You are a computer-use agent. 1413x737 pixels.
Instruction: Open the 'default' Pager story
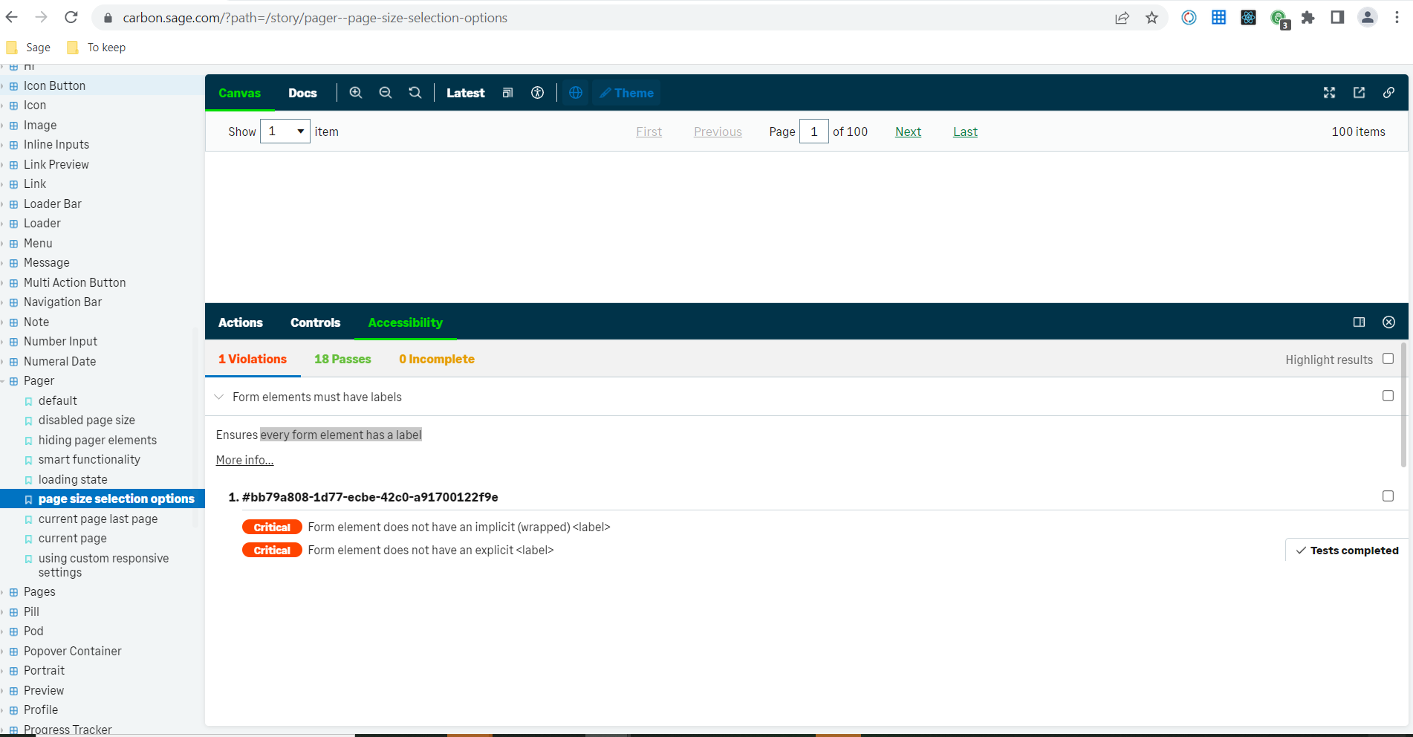pos(58,400)
